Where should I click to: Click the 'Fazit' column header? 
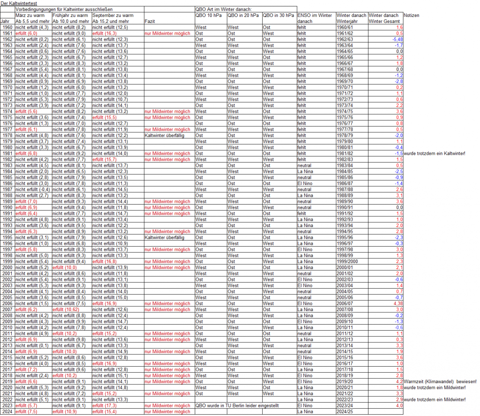tap(150, 21)
